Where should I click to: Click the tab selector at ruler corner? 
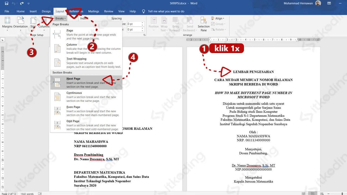point(3,40)
